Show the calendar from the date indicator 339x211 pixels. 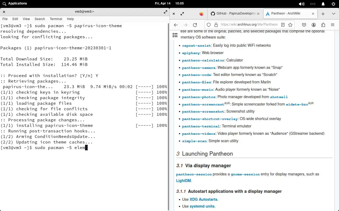tap(163, 3)
